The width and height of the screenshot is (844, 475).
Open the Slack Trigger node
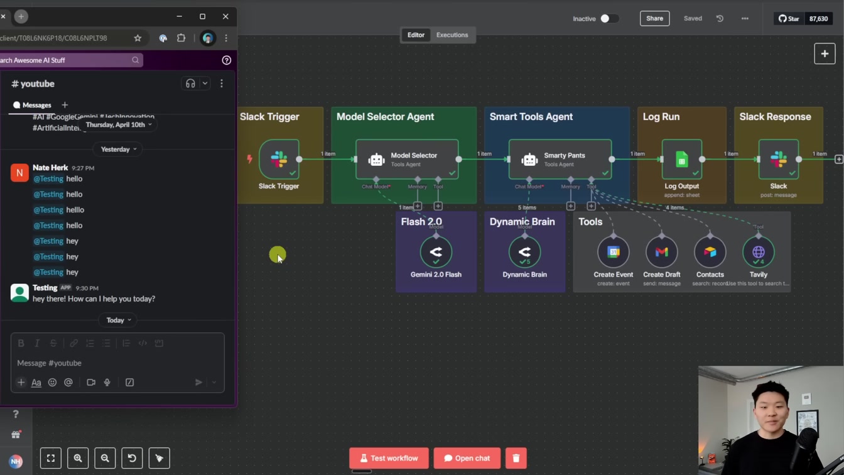[279, 160]
